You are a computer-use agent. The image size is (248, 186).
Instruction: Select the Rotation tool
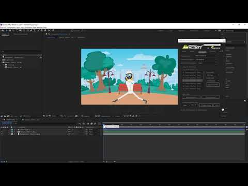pyautogui.click(x=17, y=30)
